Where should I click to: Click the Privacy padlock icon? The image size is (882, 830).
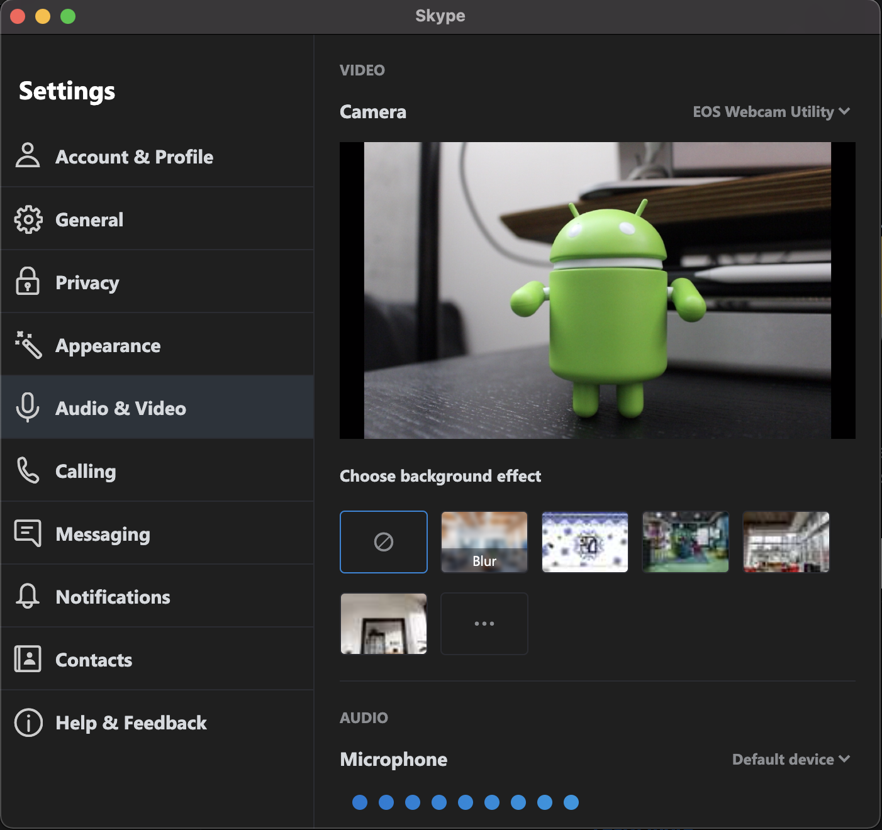click(28, 282)
